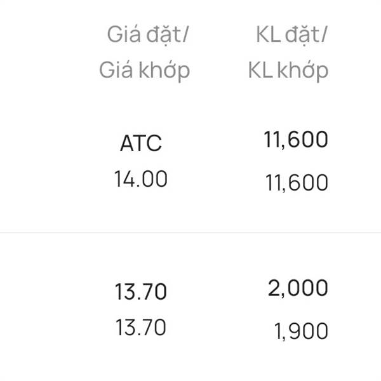The image size is (381, 381).
Task: Click the divider line between the two orders
Action: click(190, 233)
